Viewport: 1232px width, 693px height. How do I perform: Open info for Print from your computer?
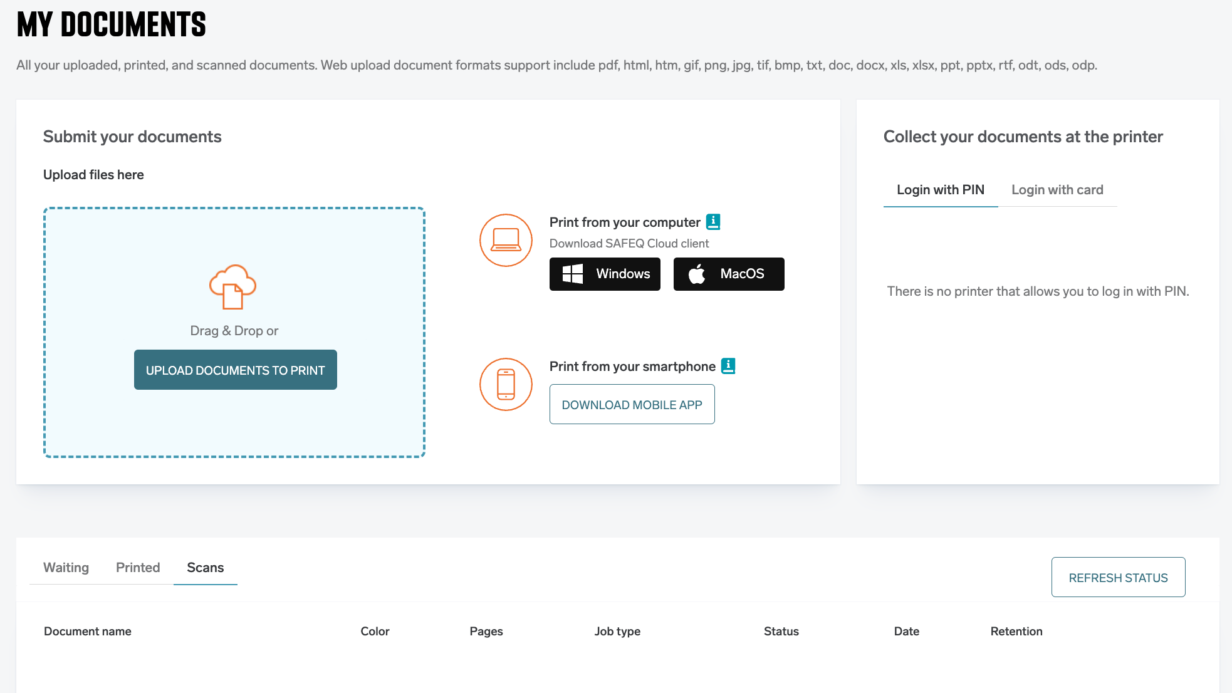pos(713,222)
